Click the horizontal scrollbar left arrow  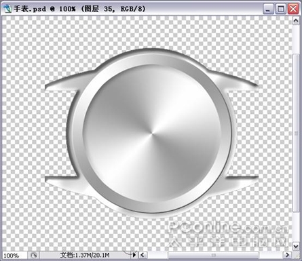point(143,255)
